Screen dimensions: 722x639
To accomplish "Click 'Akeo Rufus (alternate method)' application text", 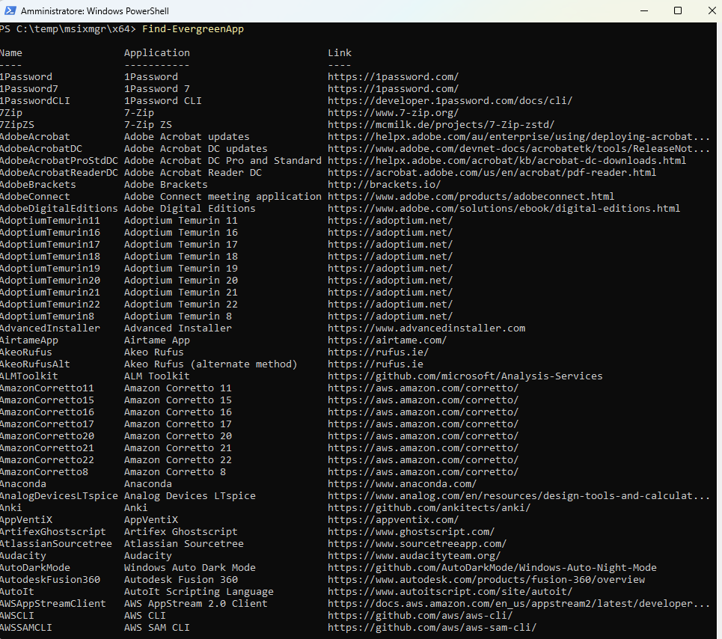I will coord(211,364).
